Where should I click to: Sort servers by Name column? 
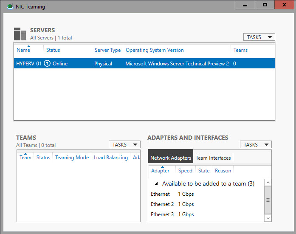pyautogui.click(x=23, y=50)
